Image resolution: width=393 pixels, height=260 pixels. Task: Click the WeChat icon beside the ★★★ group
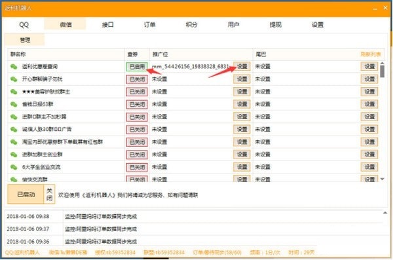pyautogui.click(x=14, y=92)
